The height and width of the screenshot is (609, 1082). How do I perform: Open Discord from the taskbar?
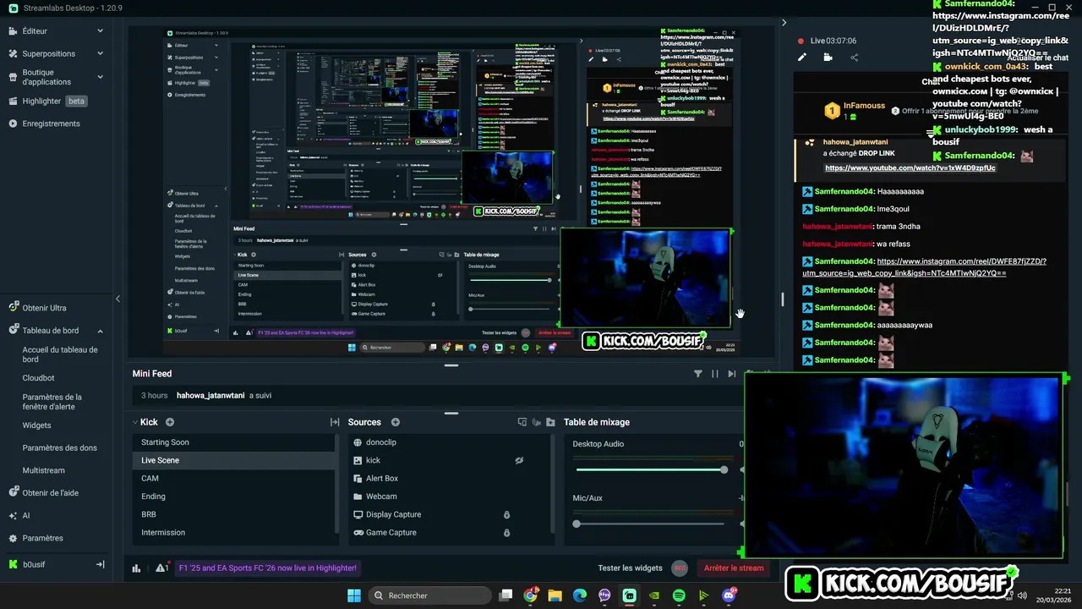click(x=729, y=595)
